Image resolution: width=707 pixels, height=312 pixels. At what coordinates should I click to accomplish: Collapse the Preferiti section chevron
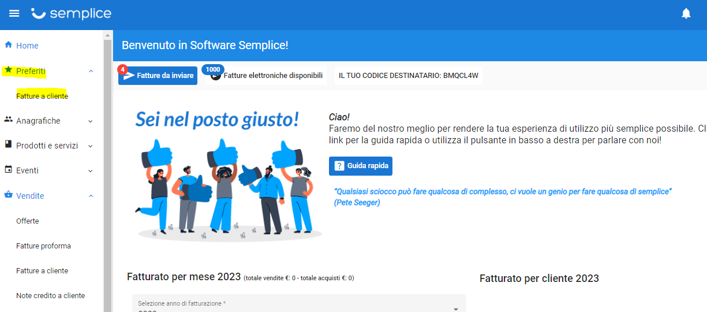pyautogui.click(x=91, y=71)
